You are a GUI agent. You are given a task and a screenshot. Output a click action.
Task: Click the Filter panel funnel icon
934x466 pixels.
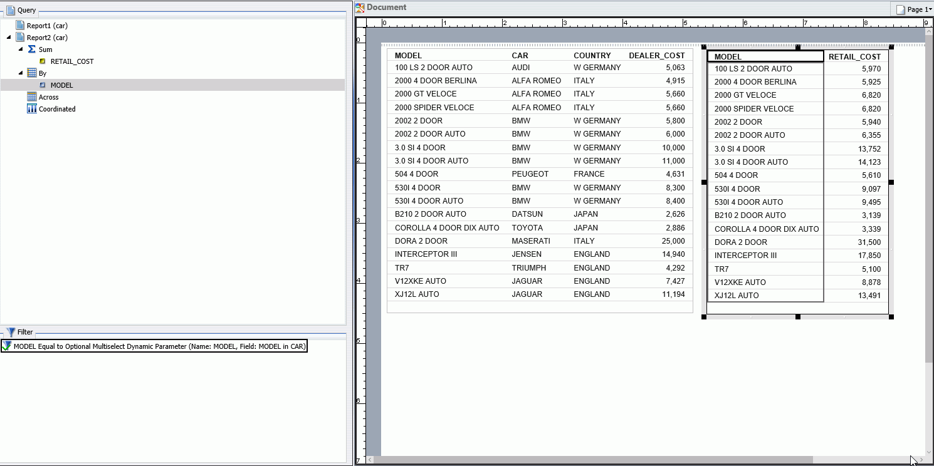click(x=10, y=332)
